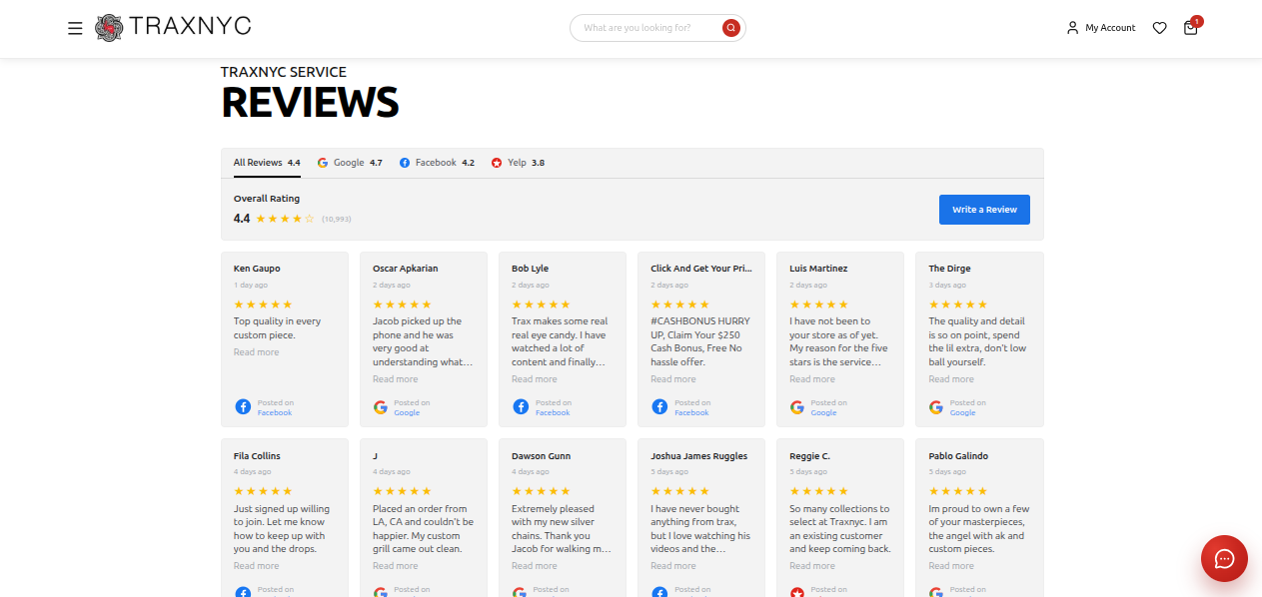This screenshot has height=597, width=1262.
Task: Click the overall rating stars
Action: click(x=285, y=219)
